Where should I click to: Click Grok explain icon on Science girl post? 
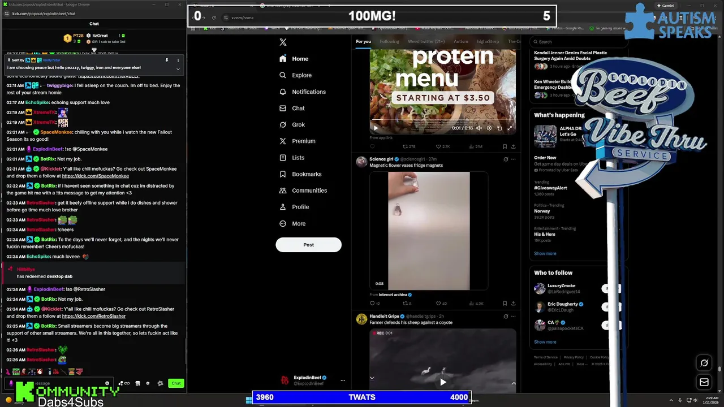pyautogui.click(x=505, y=159)
